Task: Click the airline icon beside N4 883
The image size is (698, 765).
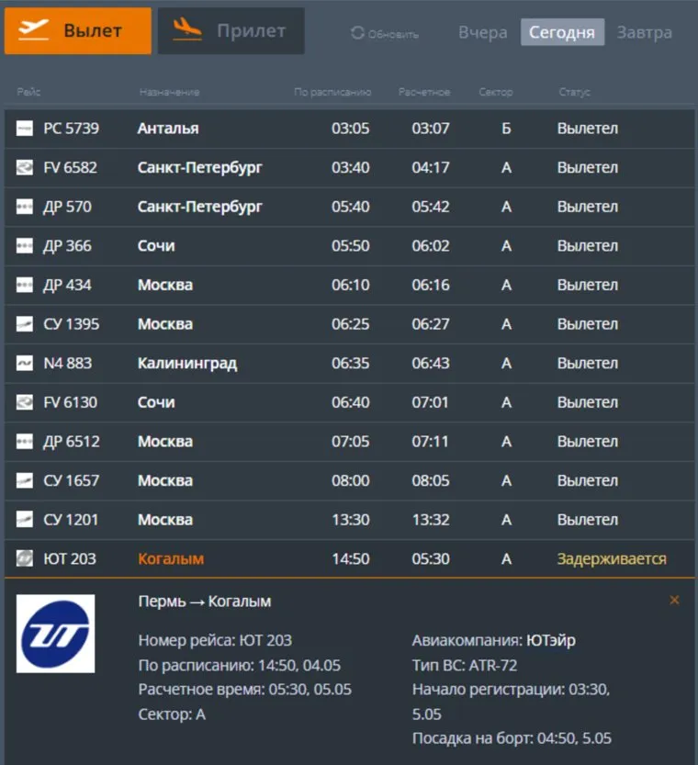Action: point(25,364)
